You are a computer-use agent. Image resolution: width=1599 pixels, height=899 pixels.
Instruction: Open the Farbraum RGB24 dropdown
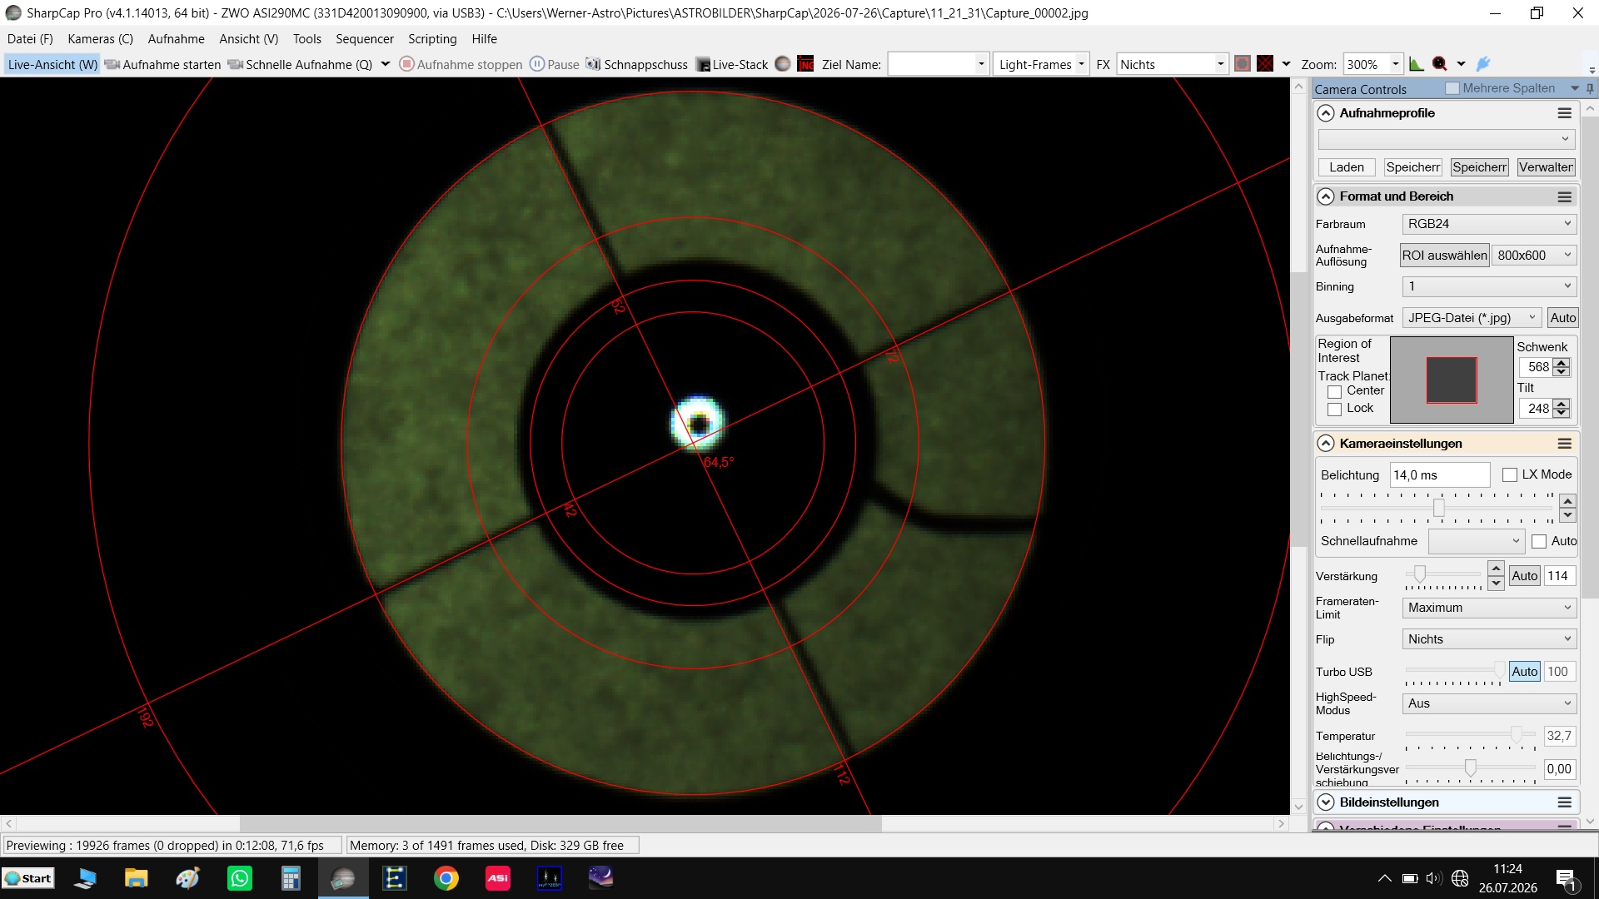[1489, 224]
